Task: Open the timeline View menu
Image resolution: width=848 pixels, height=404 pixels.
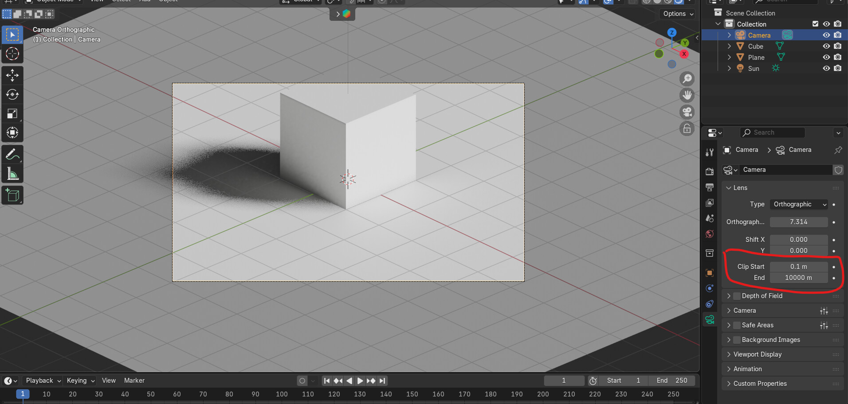Action: tap(109, 381)
